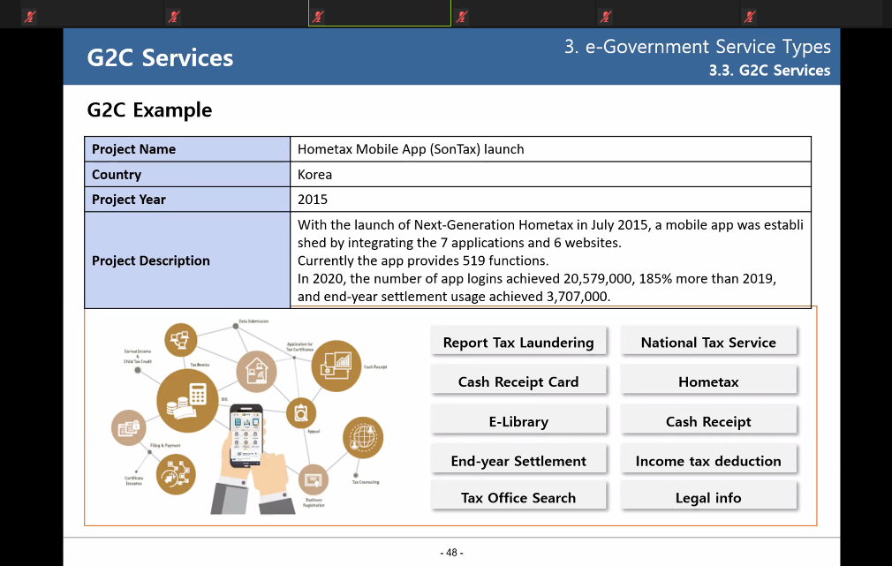Select the green-highlighted active speaker tile
The width and height of the screenshot is (892, 566).
380,13
